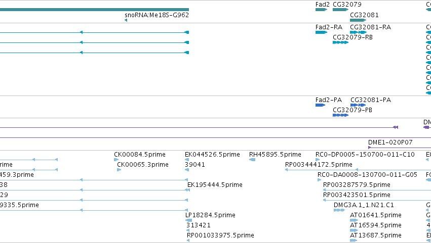Click the CG32081 gene bar
Viewport: 431px width, 243px height.
(x=358, y=20)
